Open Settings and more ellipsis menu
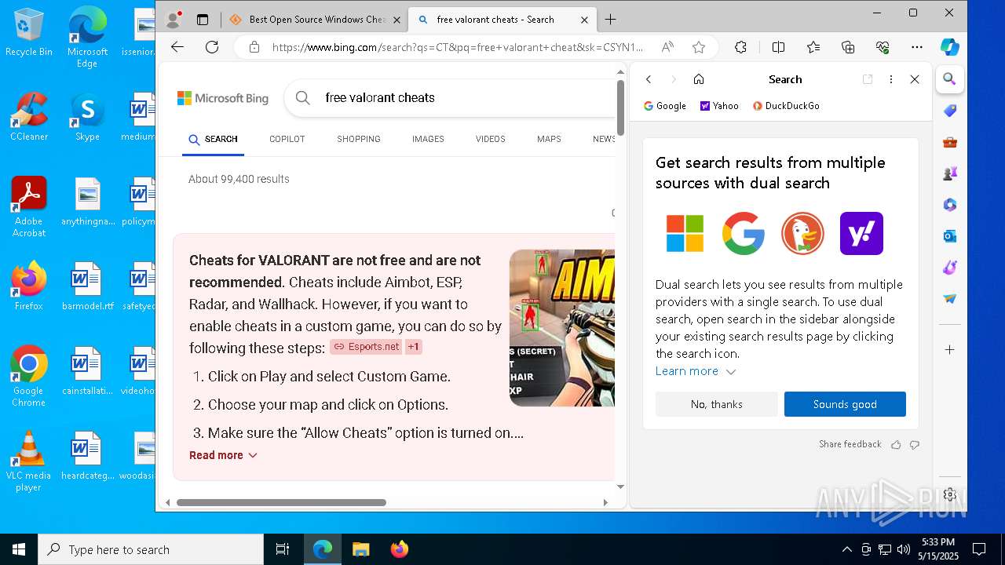This screenshot has height=565, width=1005. tap(917, 47)
